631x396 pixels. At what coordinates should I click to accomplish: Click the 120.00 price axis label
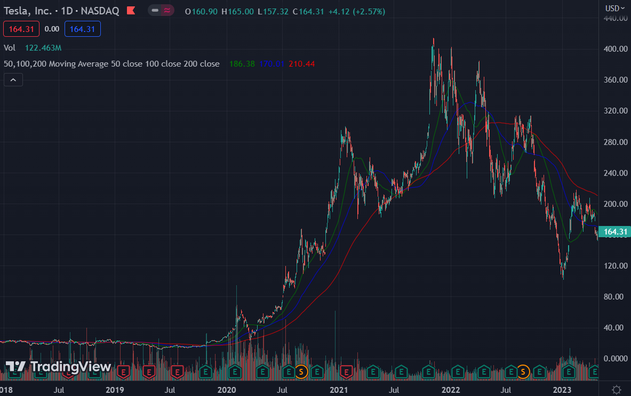point(616,266)
